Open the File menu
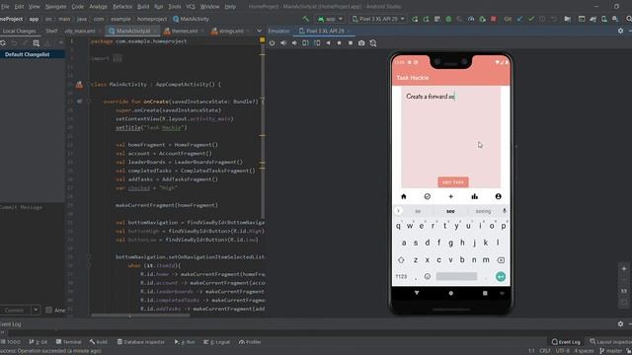Screen dimensions: 632x355 5,7
